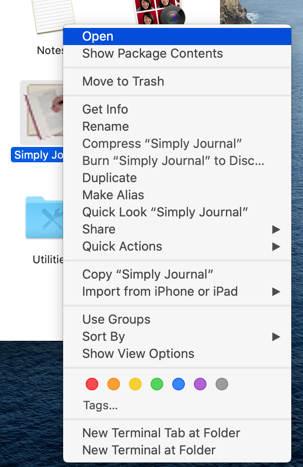Apply the yellow color tag

[135, 384]
